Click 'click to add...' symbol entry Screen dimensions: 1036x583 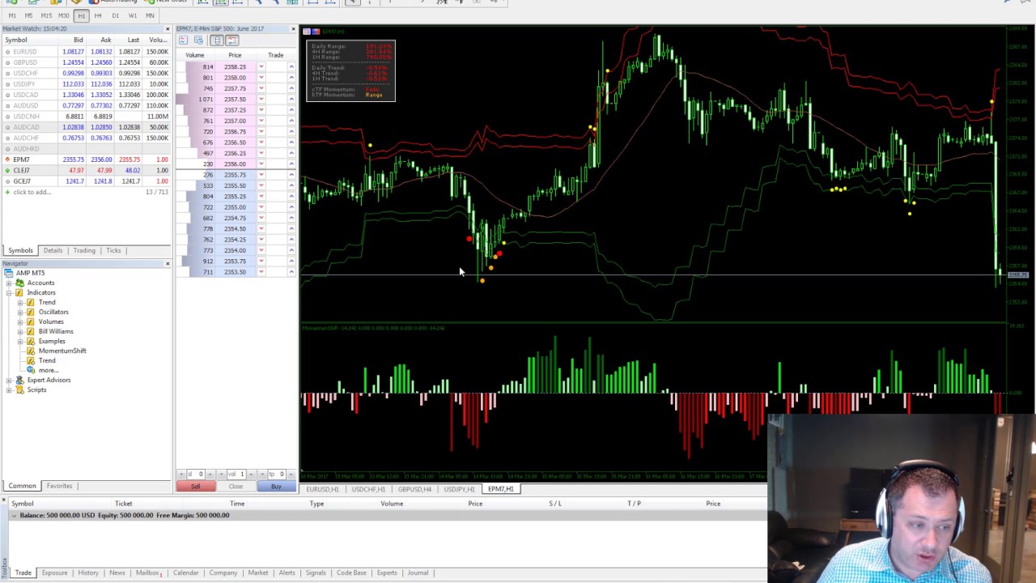point(32,192)
